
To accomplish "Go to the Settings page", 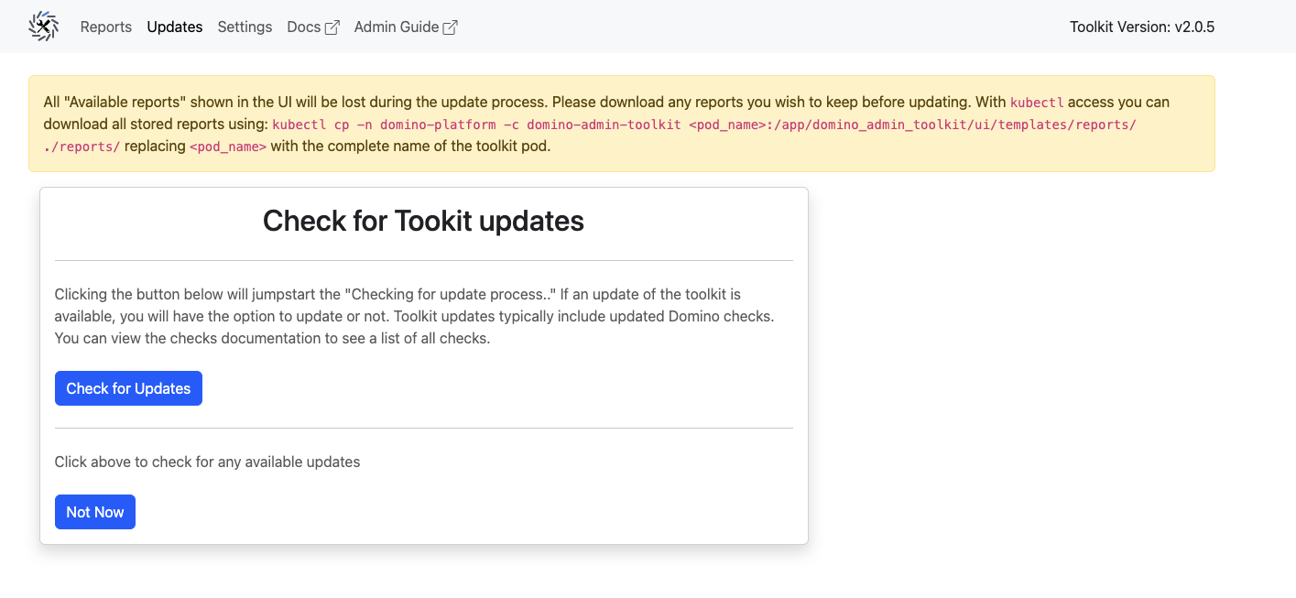I will [x=245, y=27].
